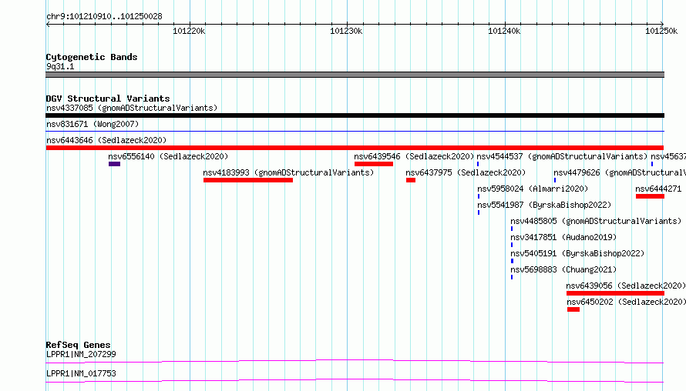Image resolution: width=686 pixels, height=391 pixels.
Task: Open nsv6437975 (Sedlazeck2020) label
Action: click(466, 172)
